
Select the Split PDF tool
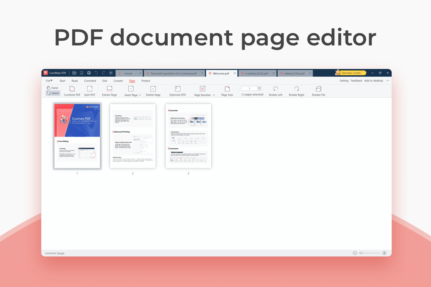tap(89, 91)
